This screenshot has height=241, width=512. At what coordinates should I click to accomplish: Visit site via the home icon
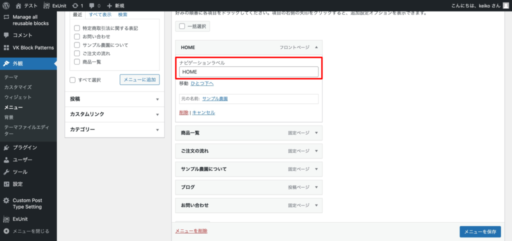(18, 5)
